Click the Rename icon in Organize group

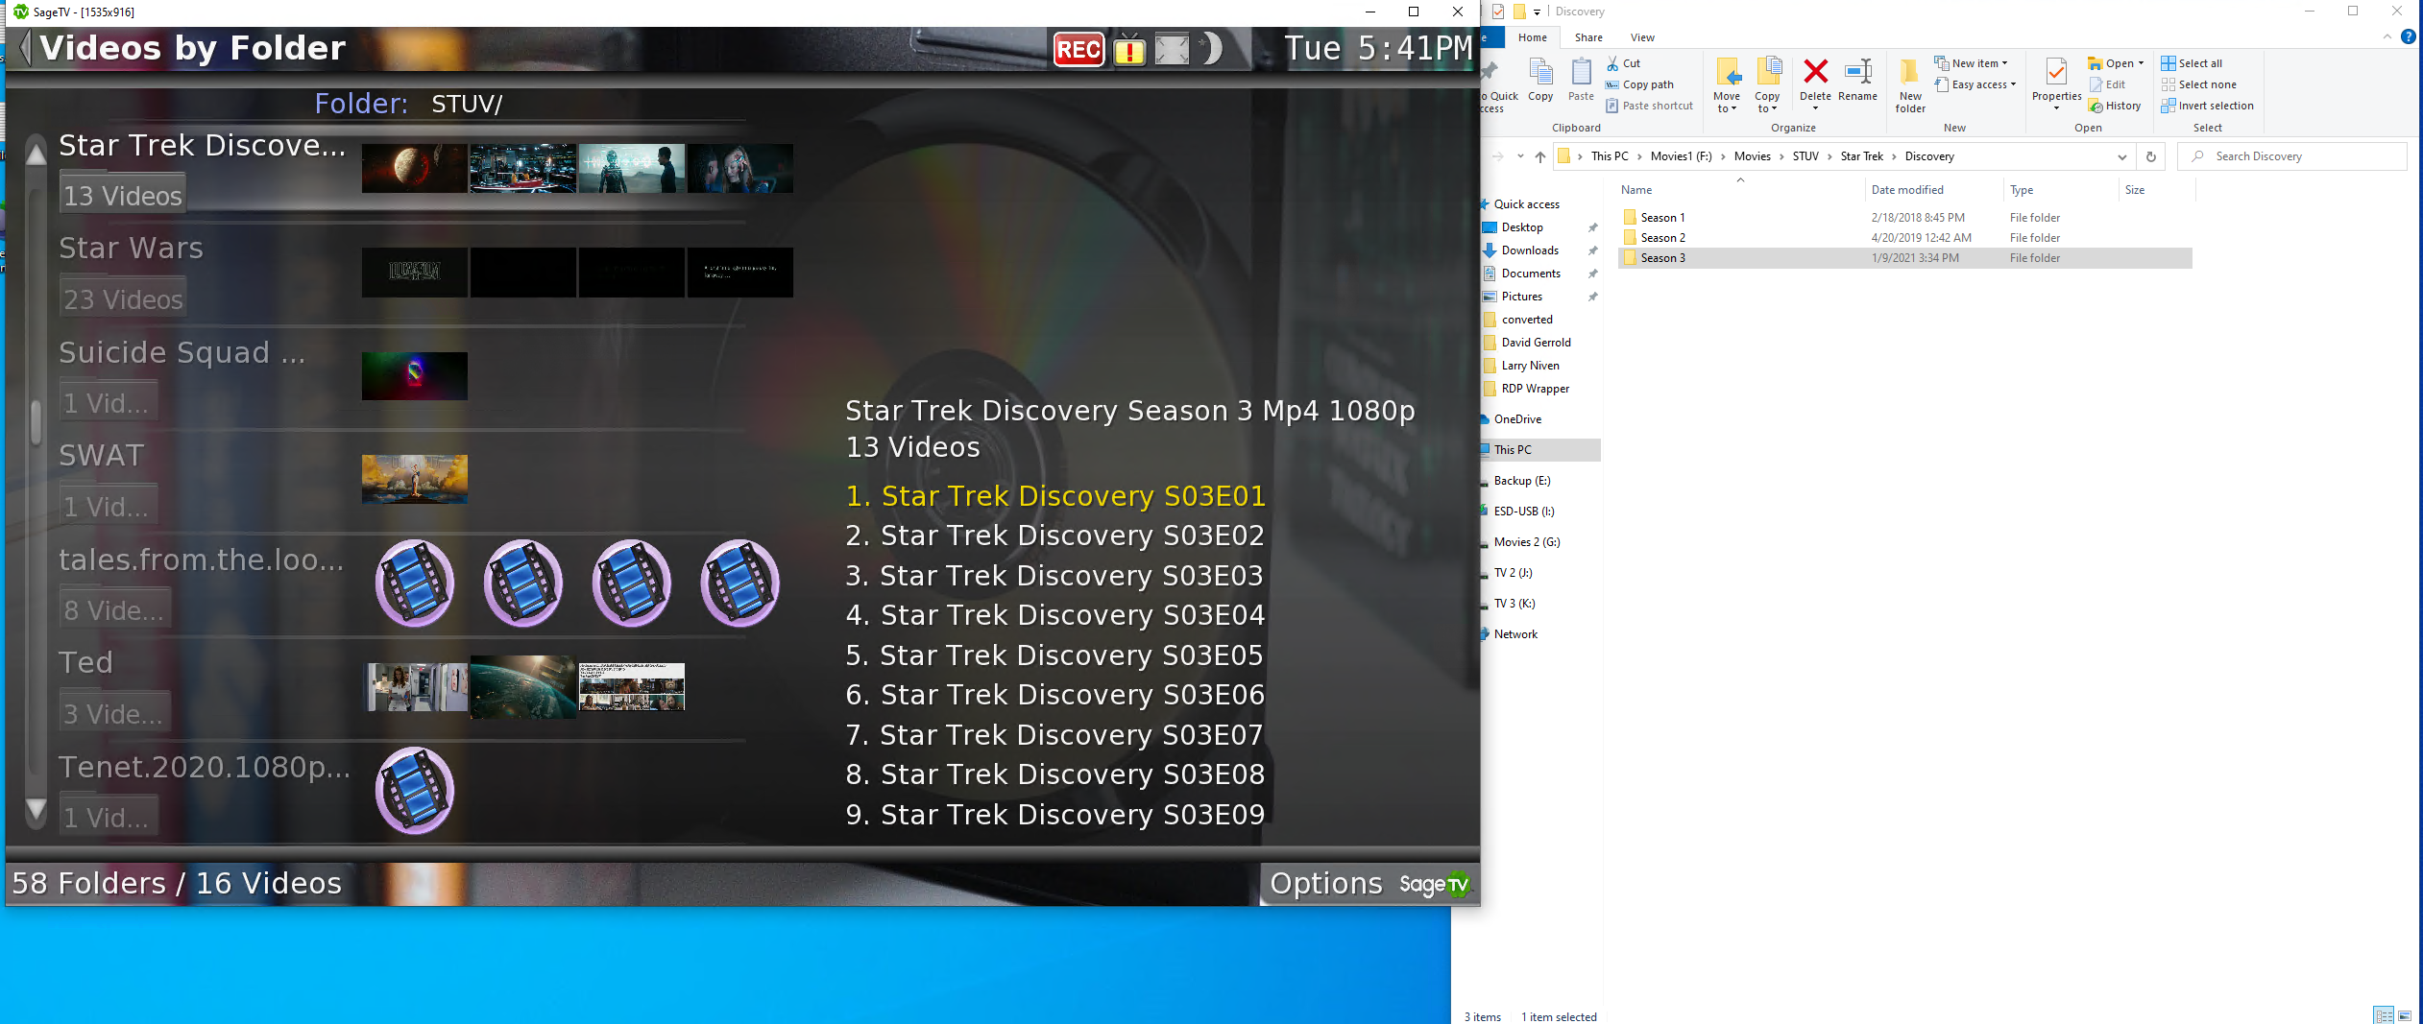(x=1857, y=79)
